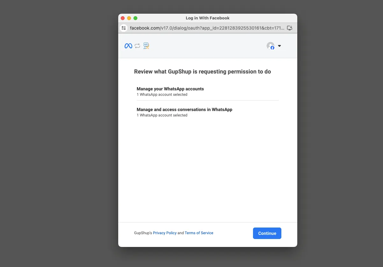383x267 pixels.
Task: Click the Meta logo
Action: coord(128,46)
